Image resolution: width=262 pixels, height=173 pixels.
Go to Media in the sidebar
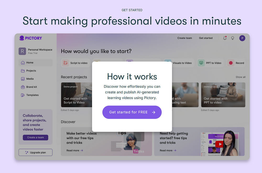click(35, 79)
